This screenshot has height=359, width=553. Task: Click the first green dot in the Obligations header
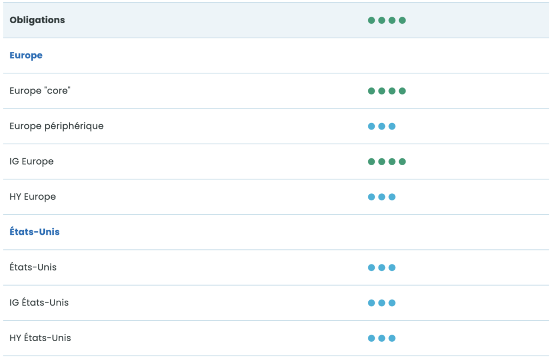point(372,21)
